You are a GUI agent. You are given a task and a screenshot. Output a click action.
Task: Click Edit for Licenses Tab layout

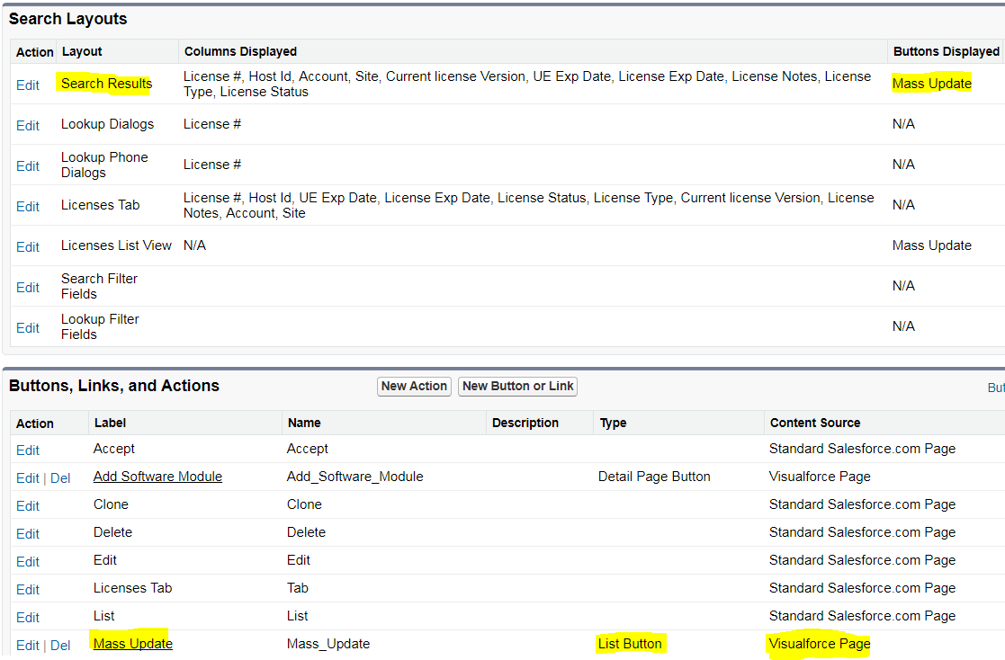pyautogui.click(x=28, y=206)
